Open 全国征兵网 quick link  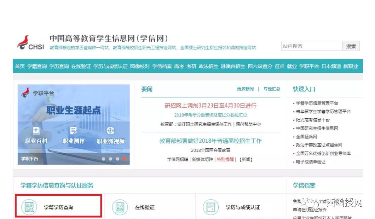pos(306,137)
